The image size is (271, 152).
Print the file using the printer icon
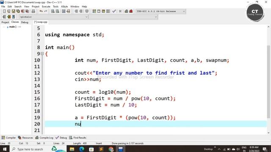[33, 11]
